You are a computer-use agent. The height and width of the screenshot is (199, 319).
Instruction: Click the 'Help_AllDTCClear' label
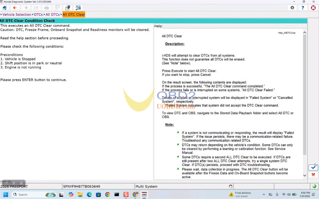click(287, 33)
